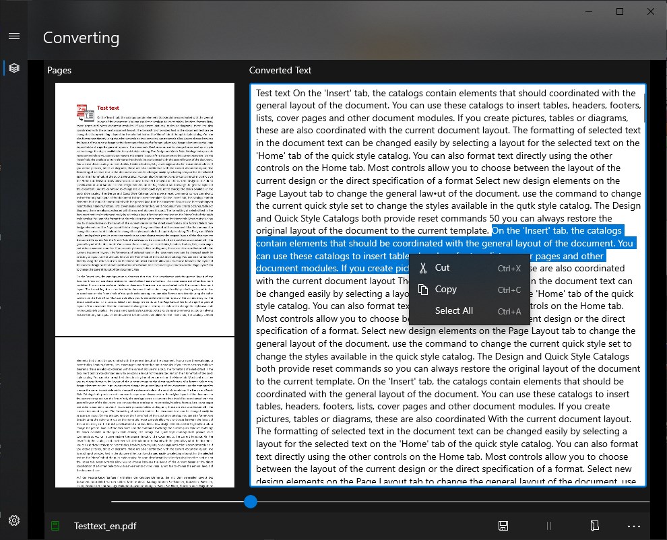Click the green PDF file icon
This screenshot has width=667, height=540.
(55, 526)
